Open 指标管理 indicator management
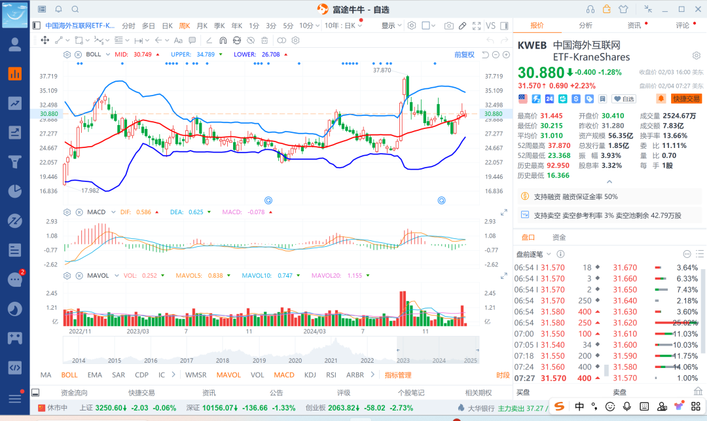The image size is (707, 421). pyautogui.click(x=398, y=375)
